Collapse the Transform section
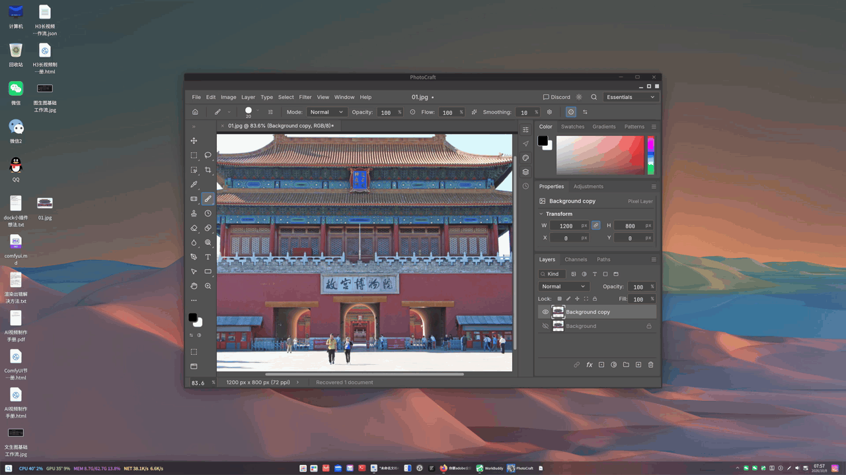The height and width of the screenshot is (475, 846). (541, 214)
